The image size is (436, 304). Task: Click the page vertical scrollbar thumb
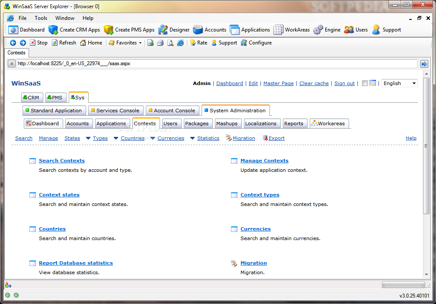(x=426, y=146)
